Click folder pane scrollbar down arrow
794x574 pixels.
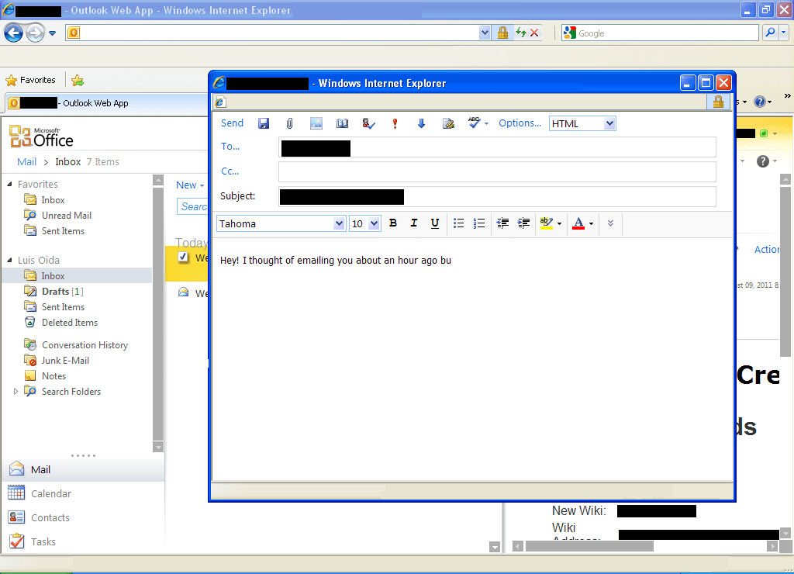click(x=158, y=447)
